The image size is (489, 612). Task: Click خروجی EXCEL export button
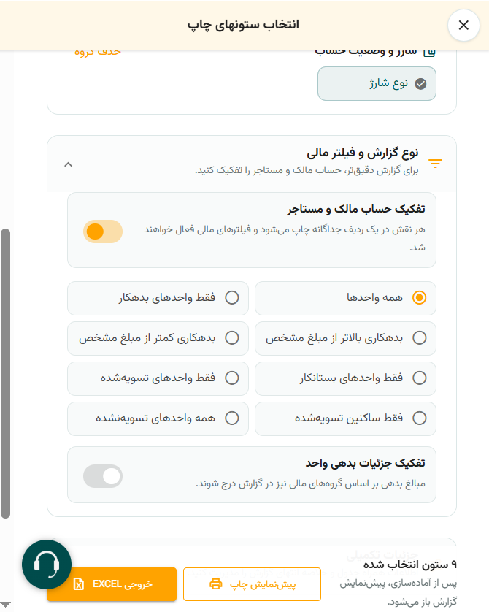[112, 584]
